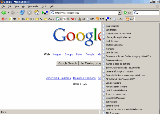Image resolution: width=160 pixels, height=114 pixels.
Task: Click the Advertising Programs link
Action: [x=58, y=78]
